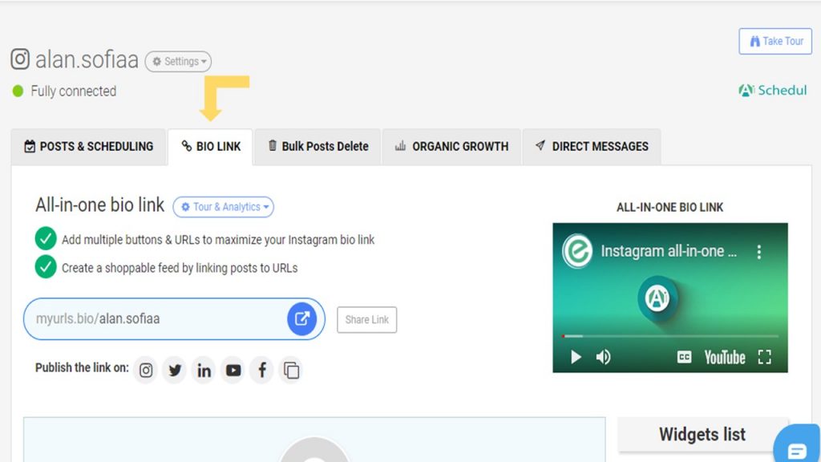Viewport: 821px width, 462px height.
Task: Click the Fully connected status text
Action: pyautogui.click(x=73, y=91)
